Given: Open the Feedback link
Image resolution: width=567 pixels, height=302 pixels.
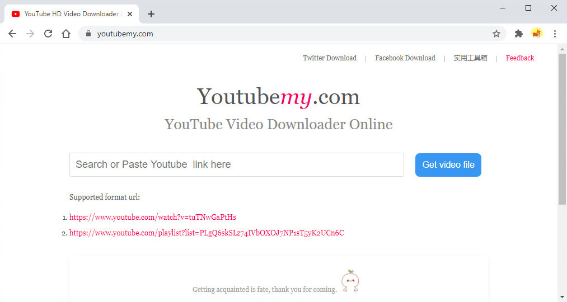Looking at the screenshot, I should point(519,58).
